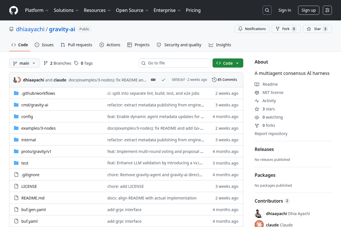Click Sign in

click(x=285, y=10)
